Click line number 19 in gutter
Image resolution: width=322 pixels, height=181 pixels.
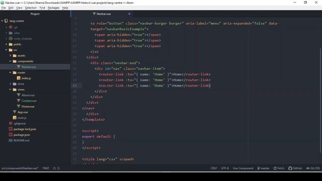[x=74, y=85]
